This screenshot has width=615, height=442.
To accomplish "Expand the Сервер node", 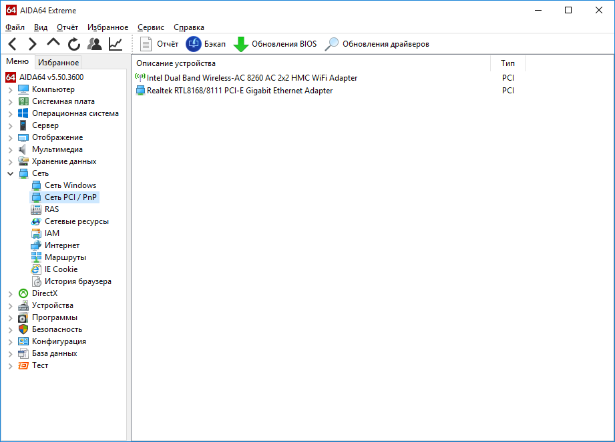I will click(10, 126).
